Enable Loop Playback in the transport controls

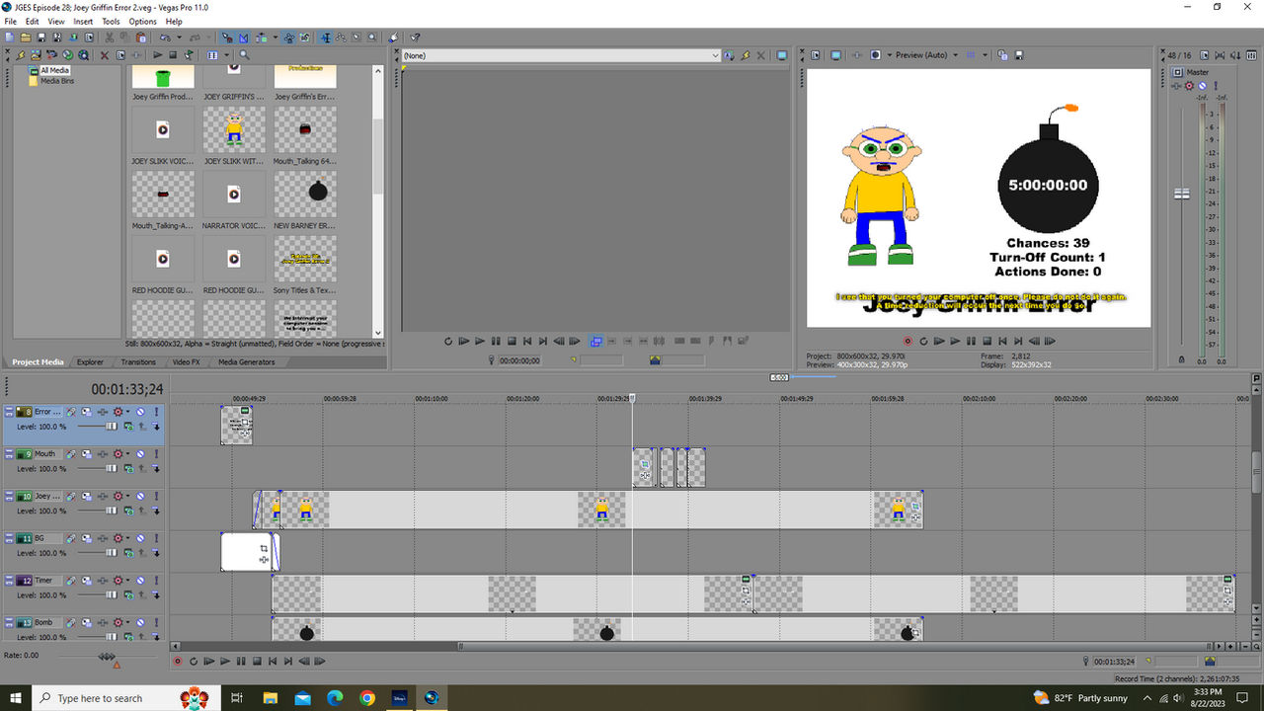pyautogui.click(x=194, y=661)
